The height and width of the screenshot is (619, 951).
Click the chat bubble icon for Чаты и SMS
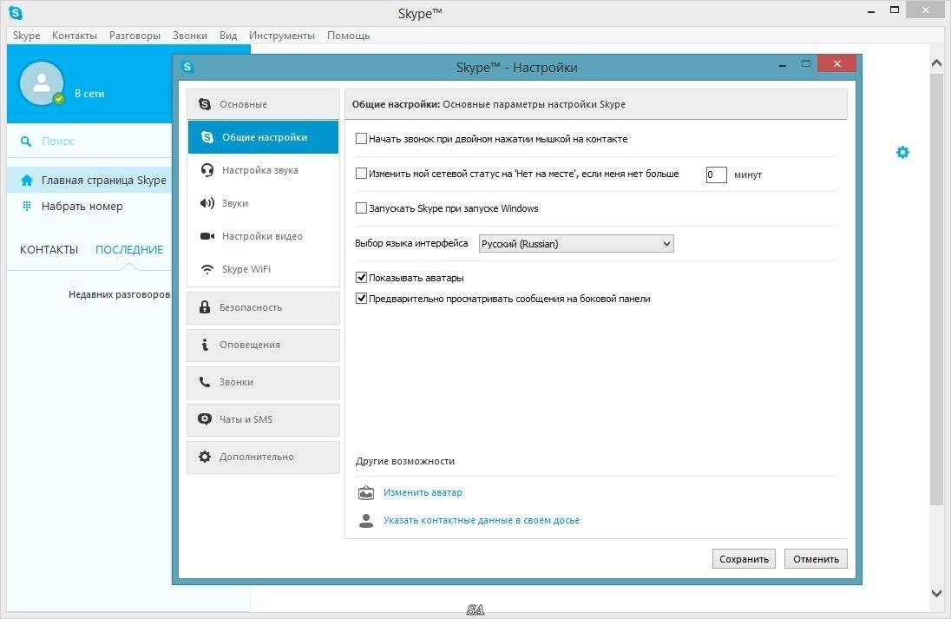coord(205,418)
